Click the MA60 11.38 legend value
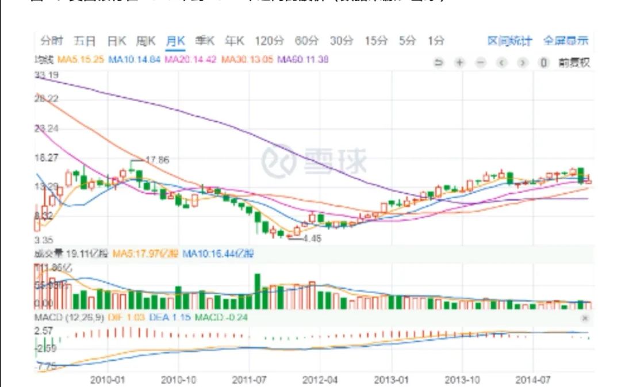This screenshot has height=387, width=621. (303, 60)
